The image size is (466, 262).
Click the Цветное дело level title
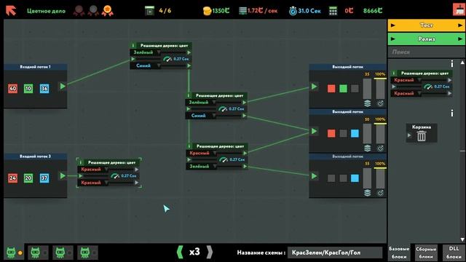[46, 11]
